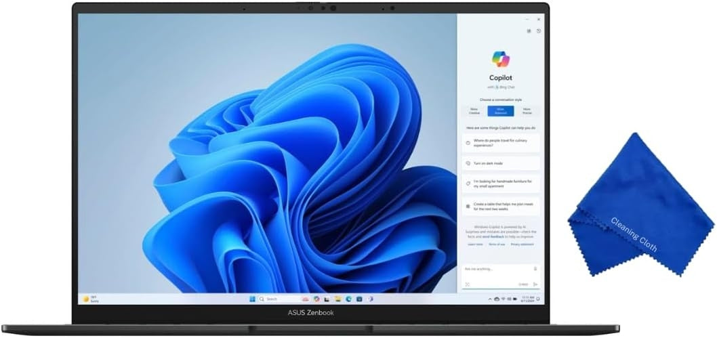Screen dimensions: 717x338
Task: Open File Explorer from the taskbar
Action: 337,299
